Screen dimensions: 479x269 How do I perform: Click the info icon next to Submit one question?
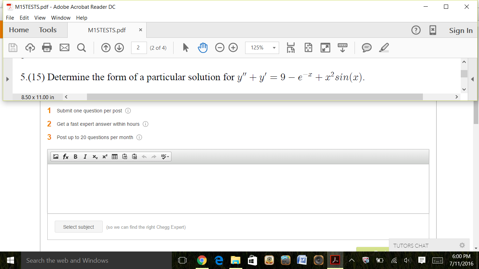point(128,111)
